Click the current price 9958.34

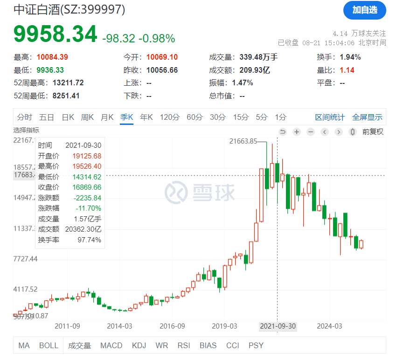(x=56, y=34)
